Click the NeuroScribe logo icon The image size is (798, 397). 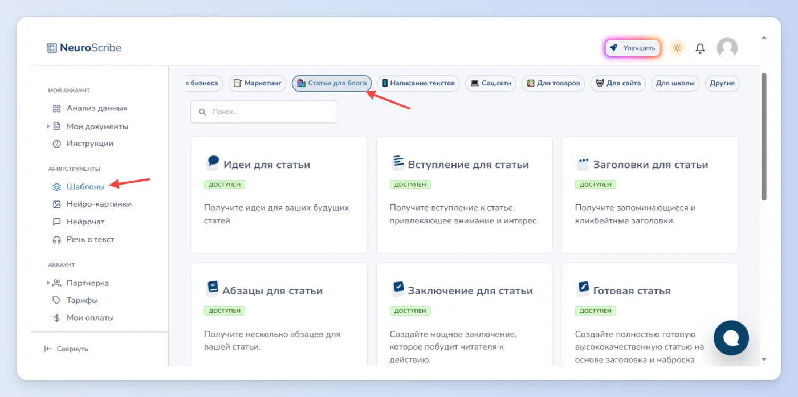tap(52, 48)
